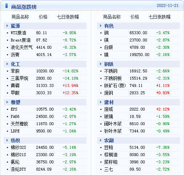Image resolution: width=184 pixels, height=175 pixels.
Task: Select the 白银 commodity name
Action: point(108,47)
